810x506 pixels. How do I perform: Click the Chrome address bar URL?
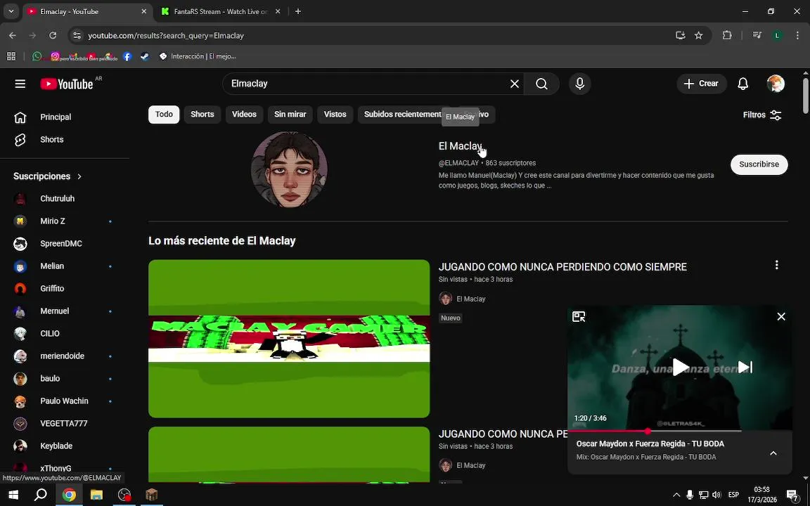click(x=166, y=36)
